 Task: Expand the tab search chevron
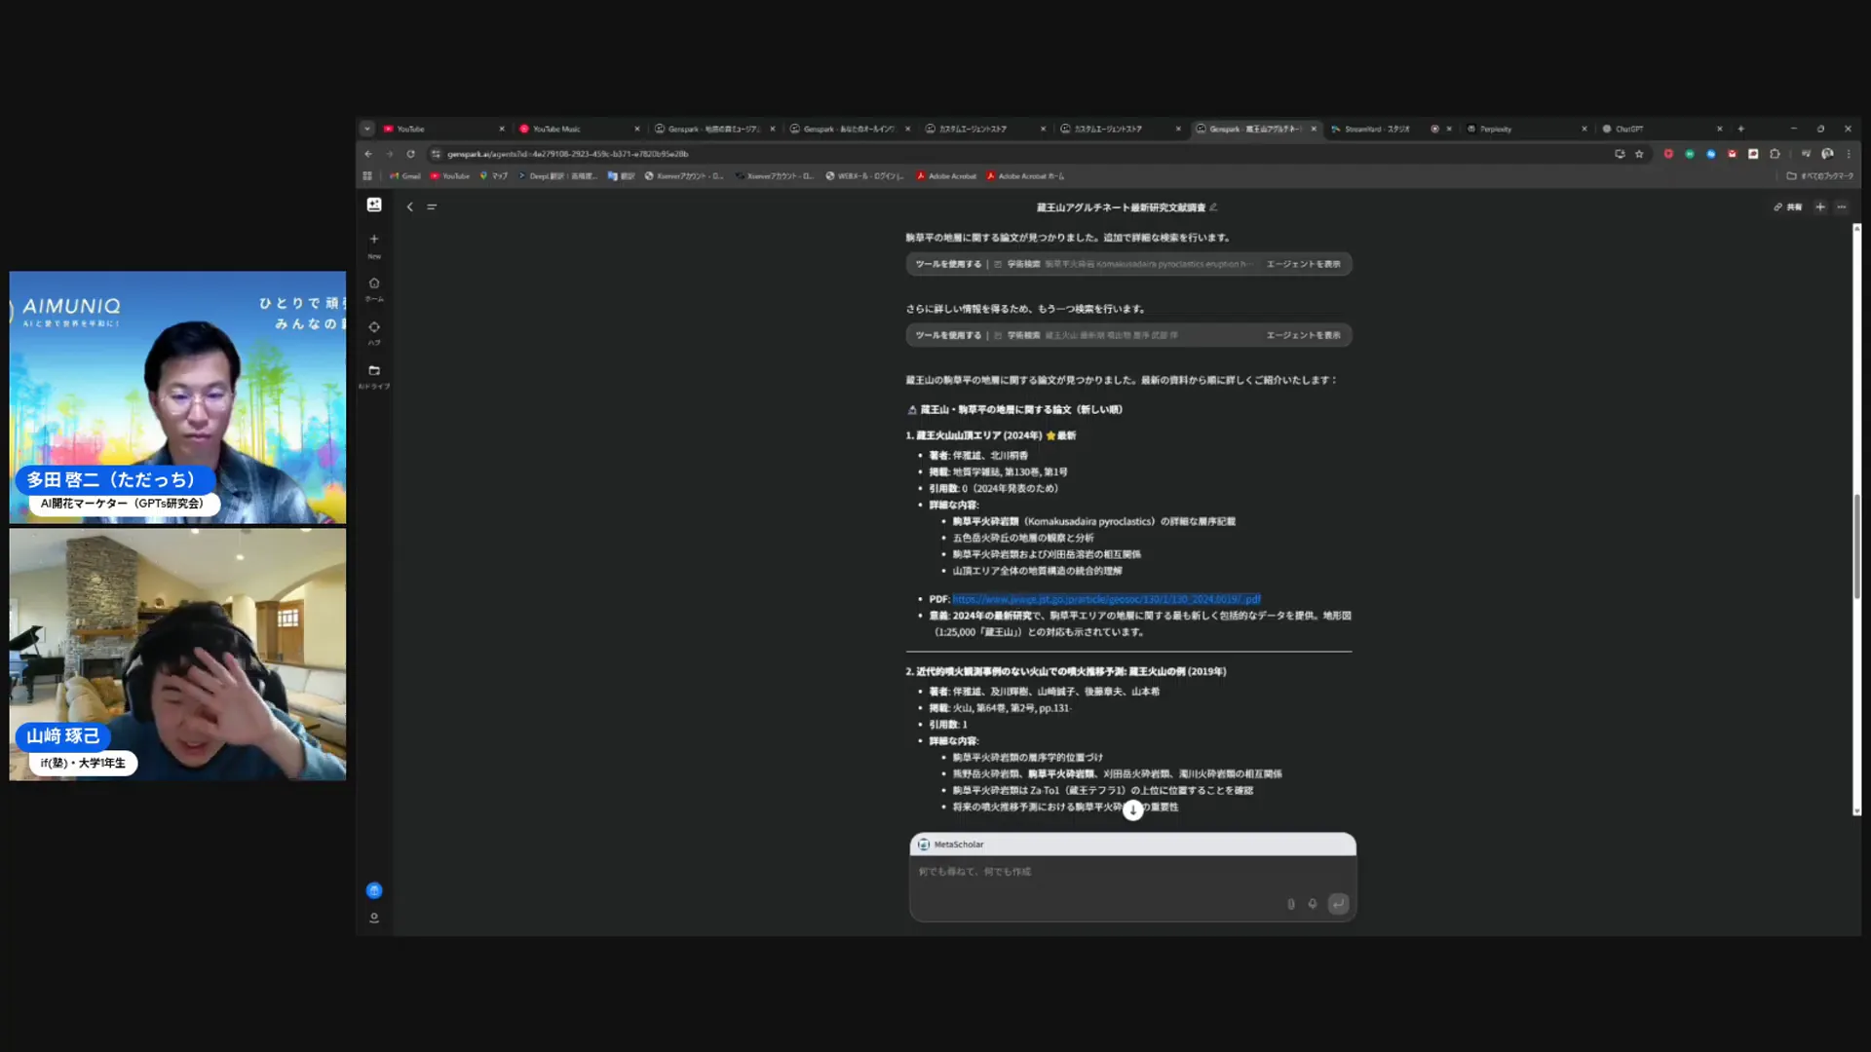pos(367,129)
